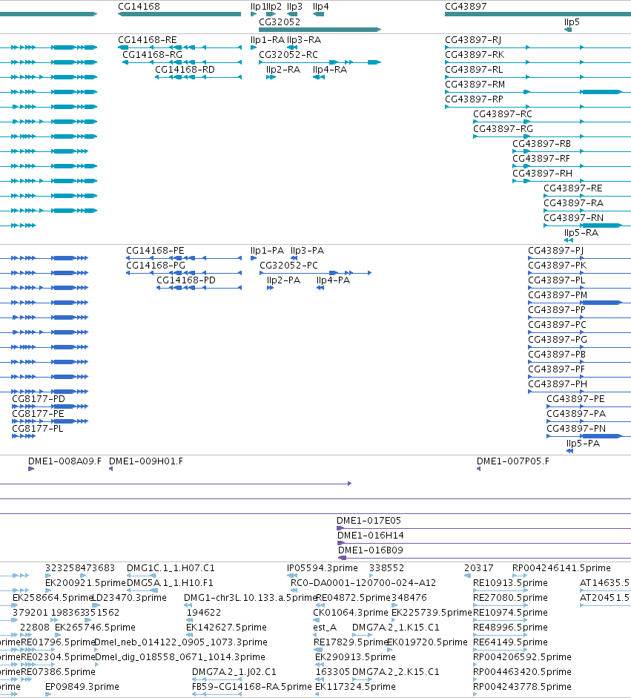Viewport: 631px width, 698px height.
Task: Click EST EK290913.5prime
Action: pyautogui.click(x=320, y=665)
